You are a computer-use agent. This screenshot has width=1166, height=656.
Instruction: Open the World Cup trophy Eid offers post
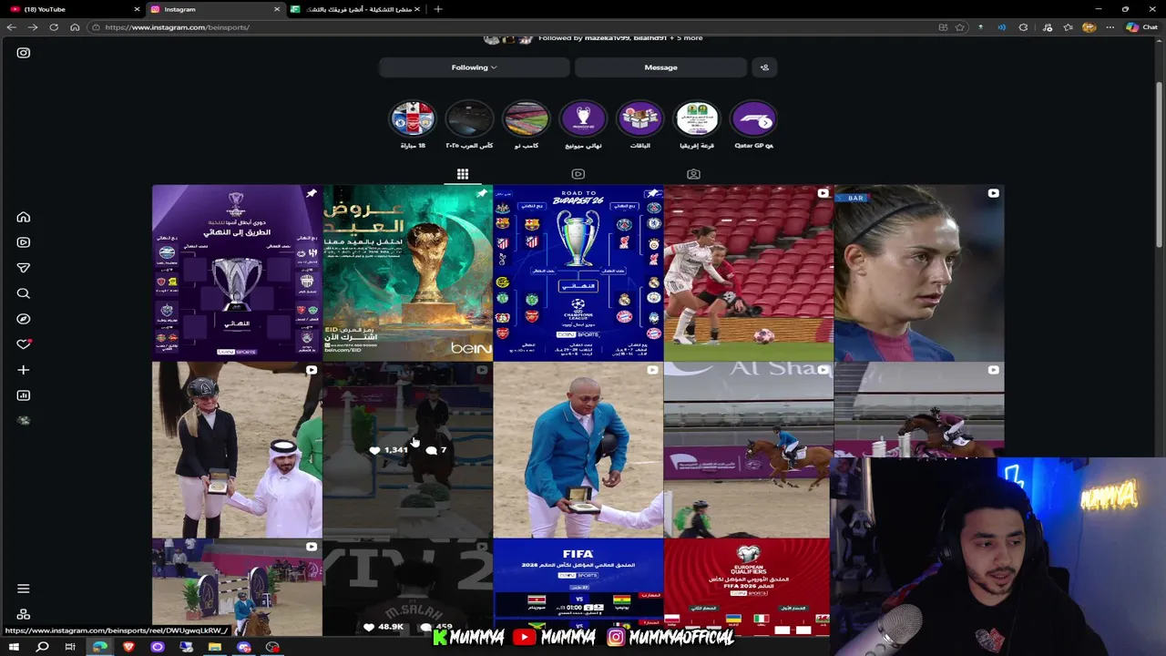407,273
